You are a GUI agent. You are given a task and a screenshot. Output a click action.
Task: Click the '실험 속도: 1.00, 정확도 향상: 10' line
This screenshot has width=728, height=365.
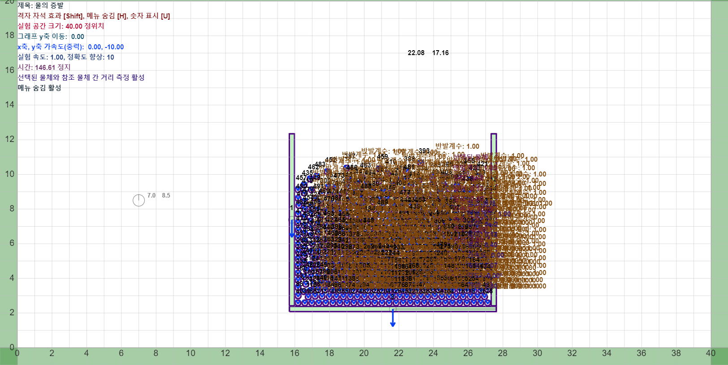(66, 57)
